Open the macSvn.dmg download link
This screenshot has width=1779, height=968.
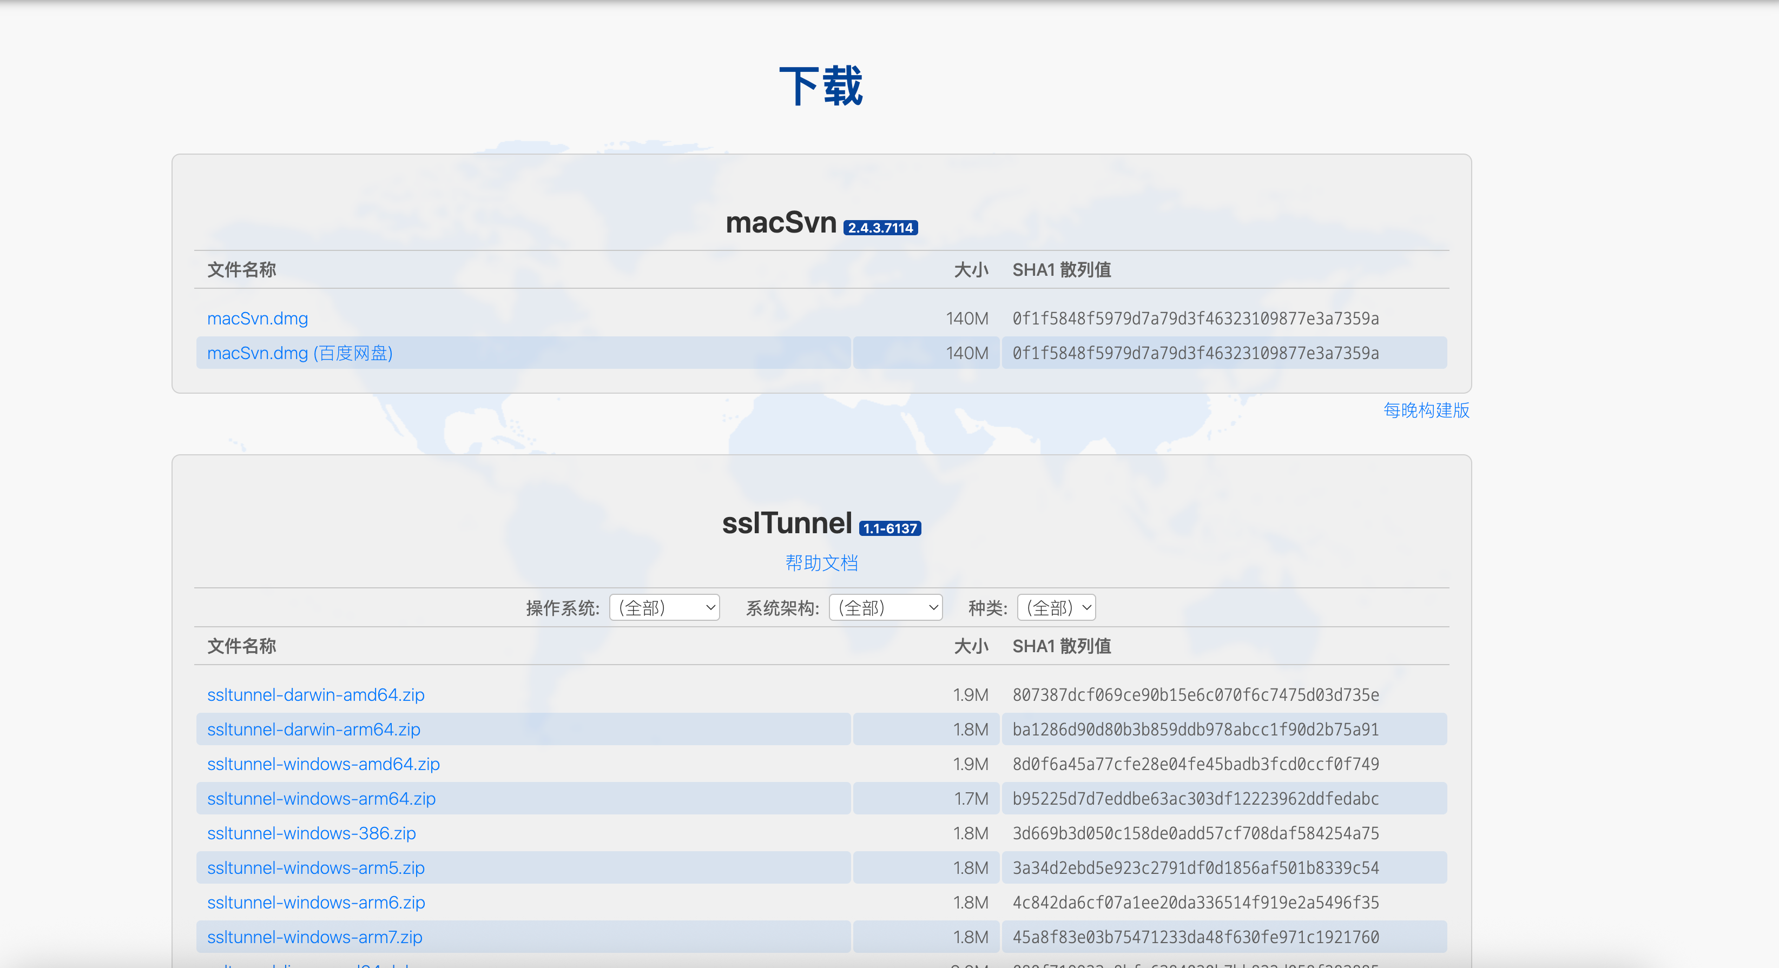point(257,319)
